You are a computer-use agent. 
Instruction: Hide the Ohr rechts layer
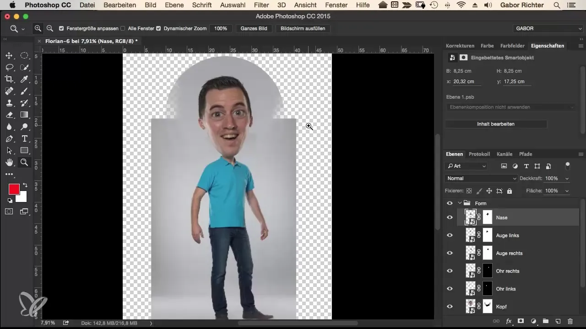pyautogui.click(x=450, y=271)
